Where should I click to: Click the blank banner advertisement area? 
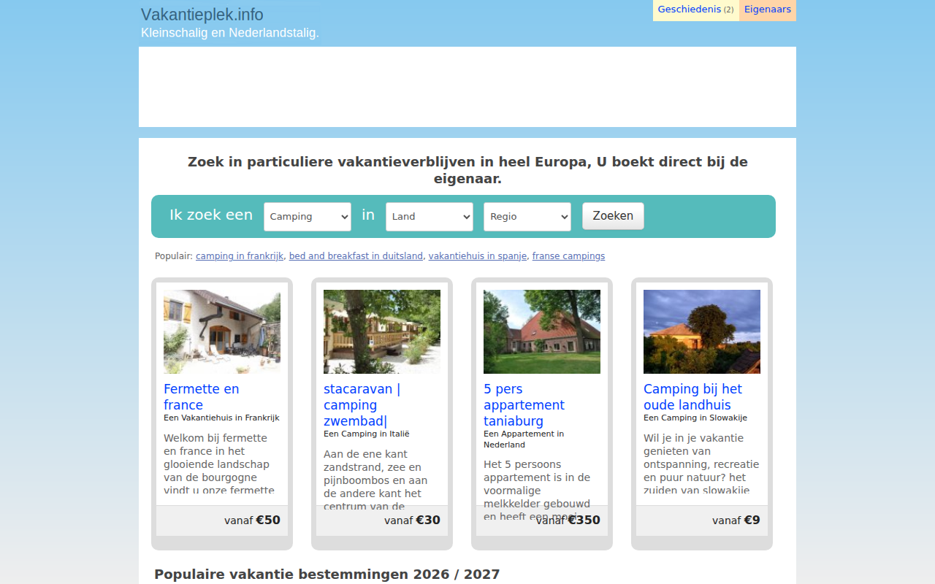pos(467,87)
